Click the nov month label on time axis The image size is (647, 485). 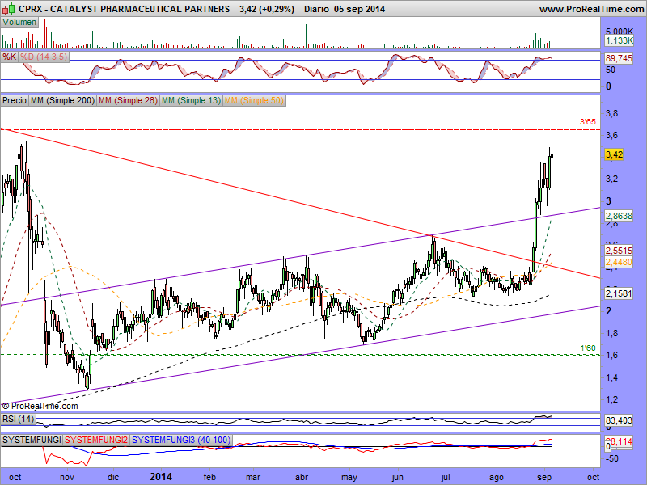pos(67,477)
